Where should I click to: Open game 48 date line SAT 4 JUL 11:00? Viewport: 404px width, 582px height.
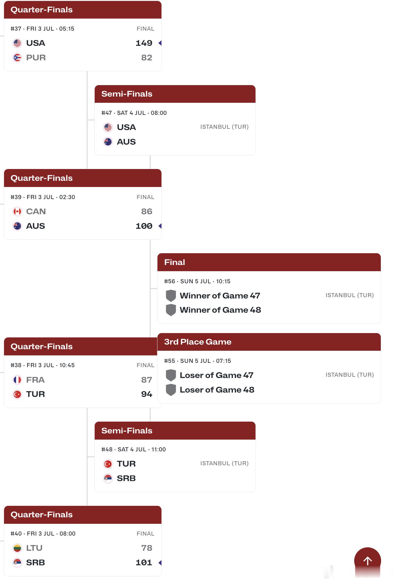click(x=134, y=449)
